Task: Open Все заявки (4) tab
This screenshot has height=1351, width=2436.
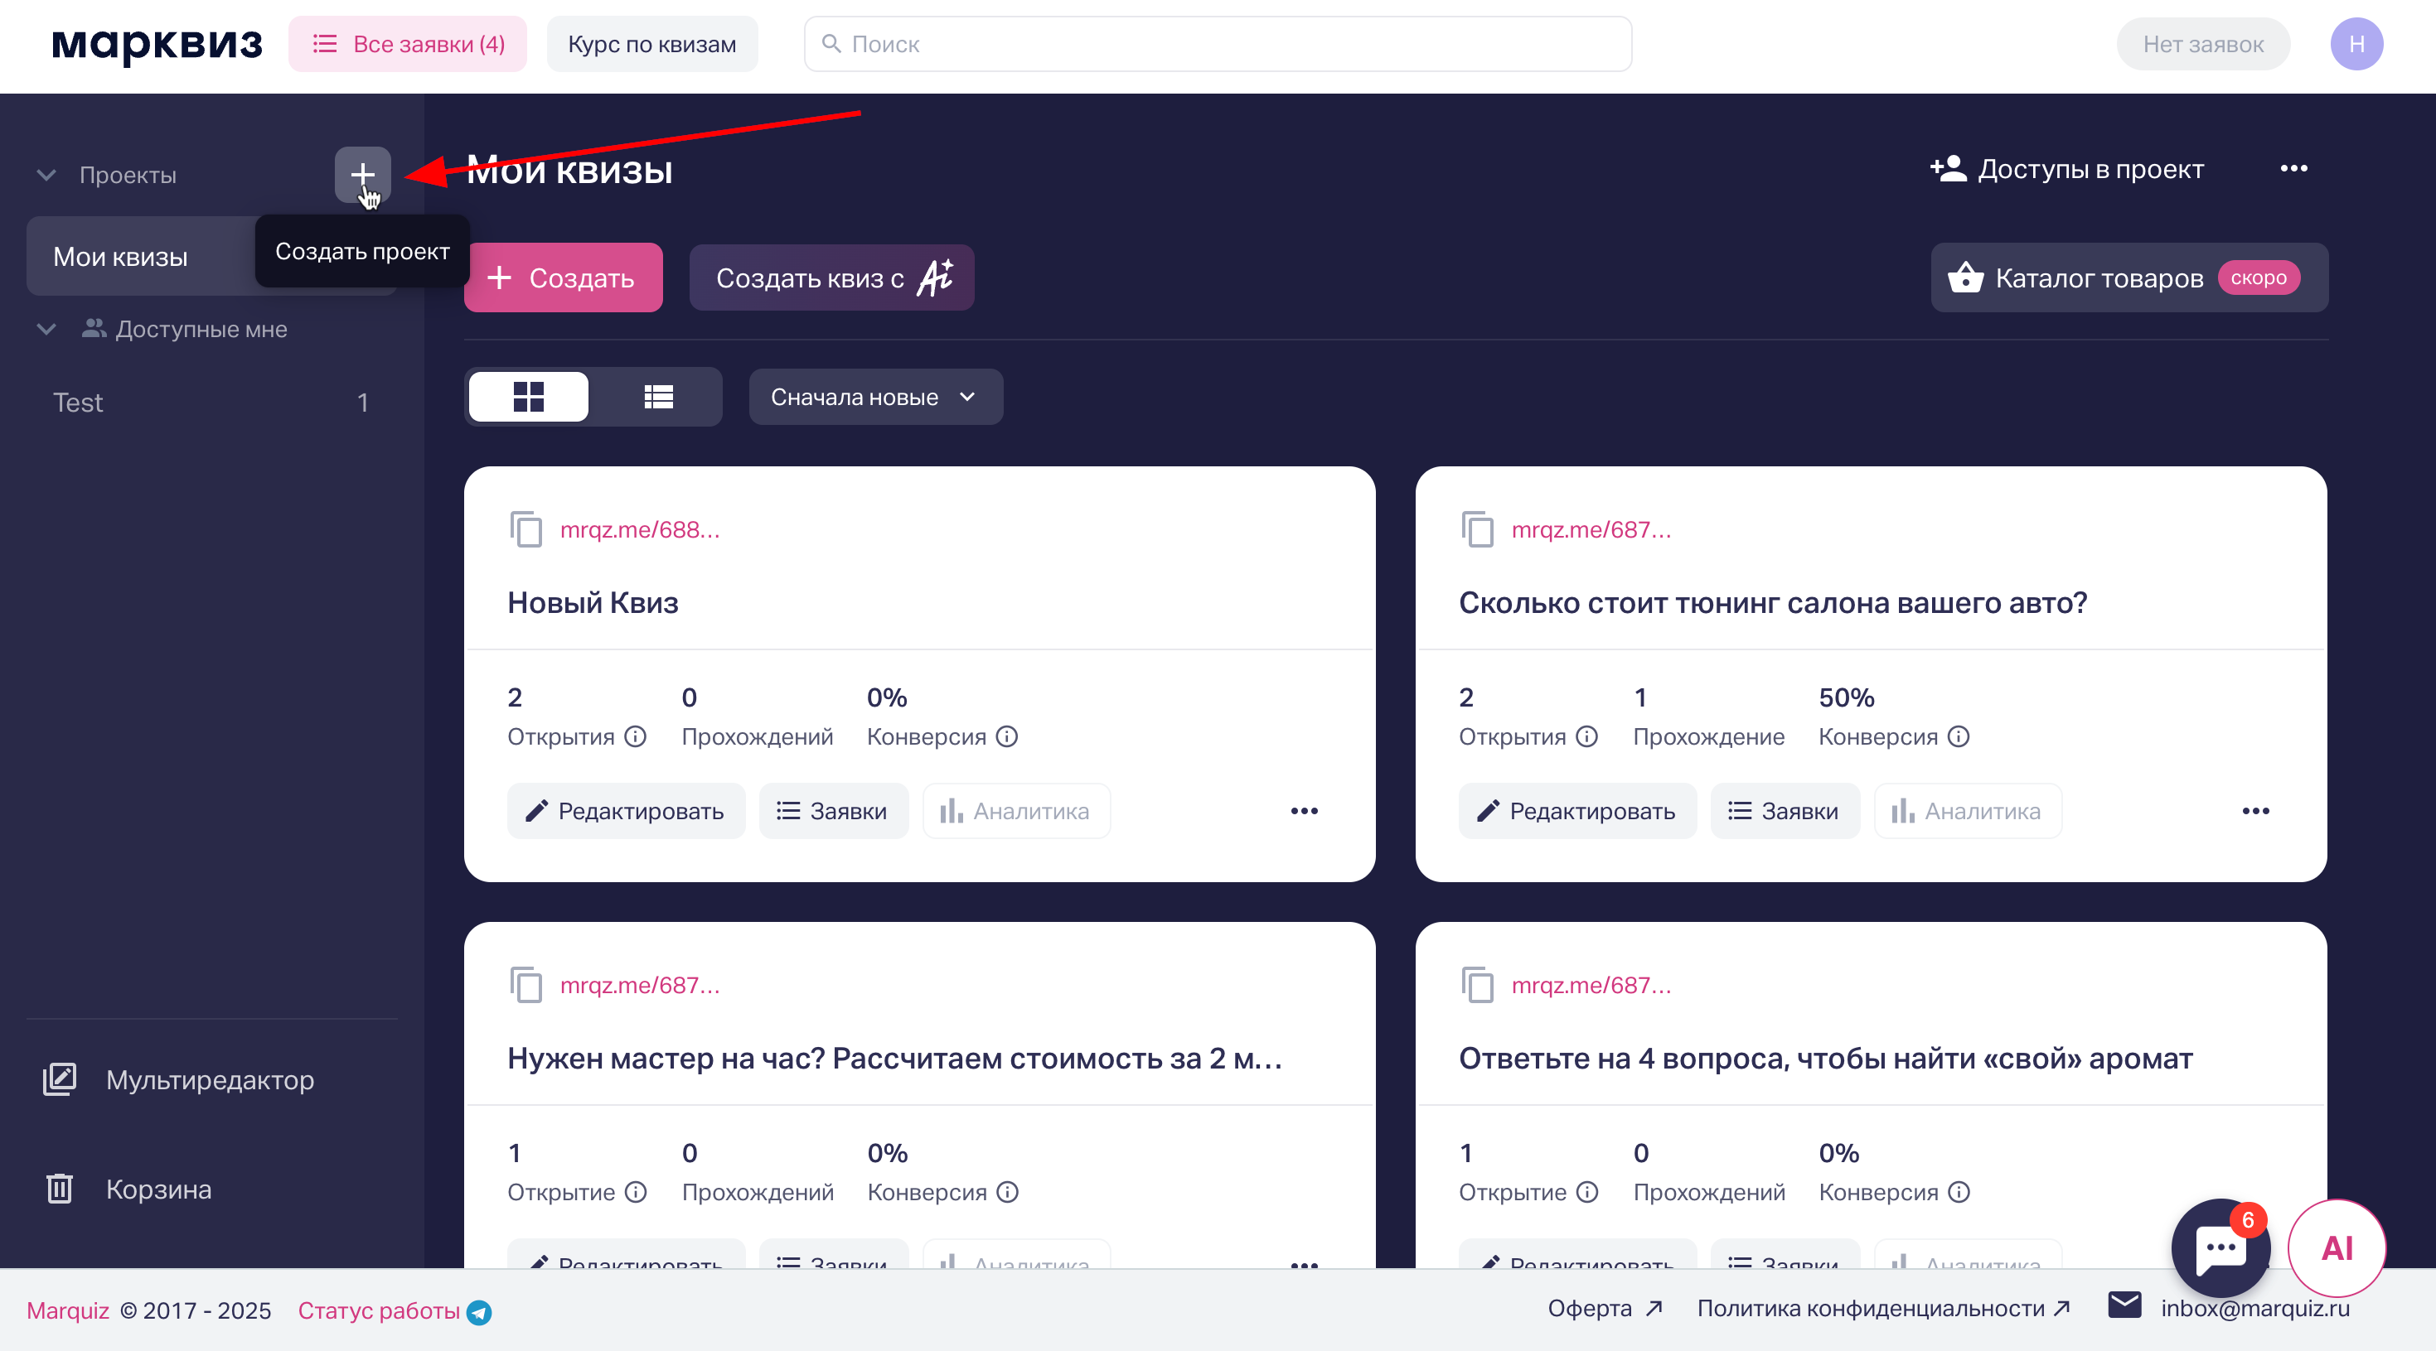Action: click(x=408, y=45)
